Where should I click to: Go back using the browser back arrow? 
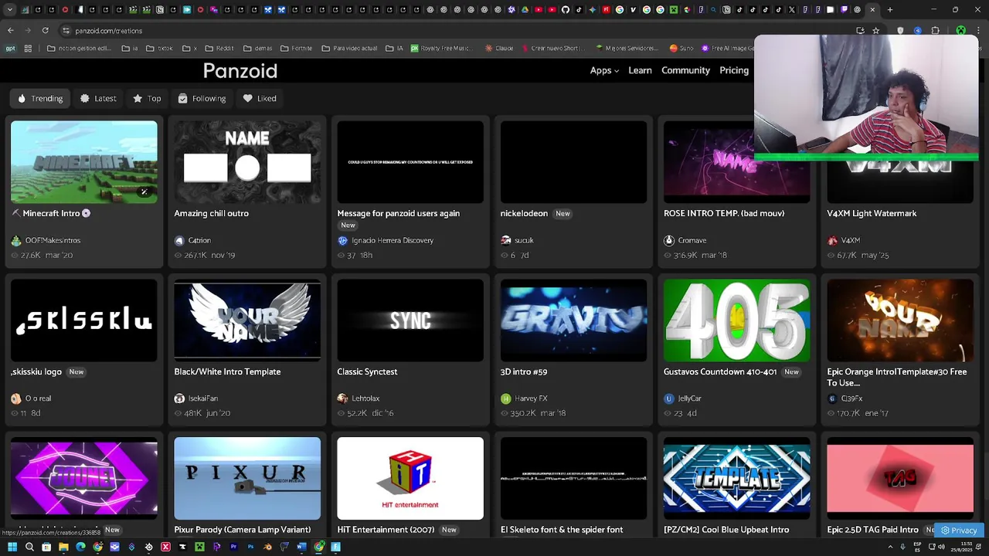pos(11,30)
